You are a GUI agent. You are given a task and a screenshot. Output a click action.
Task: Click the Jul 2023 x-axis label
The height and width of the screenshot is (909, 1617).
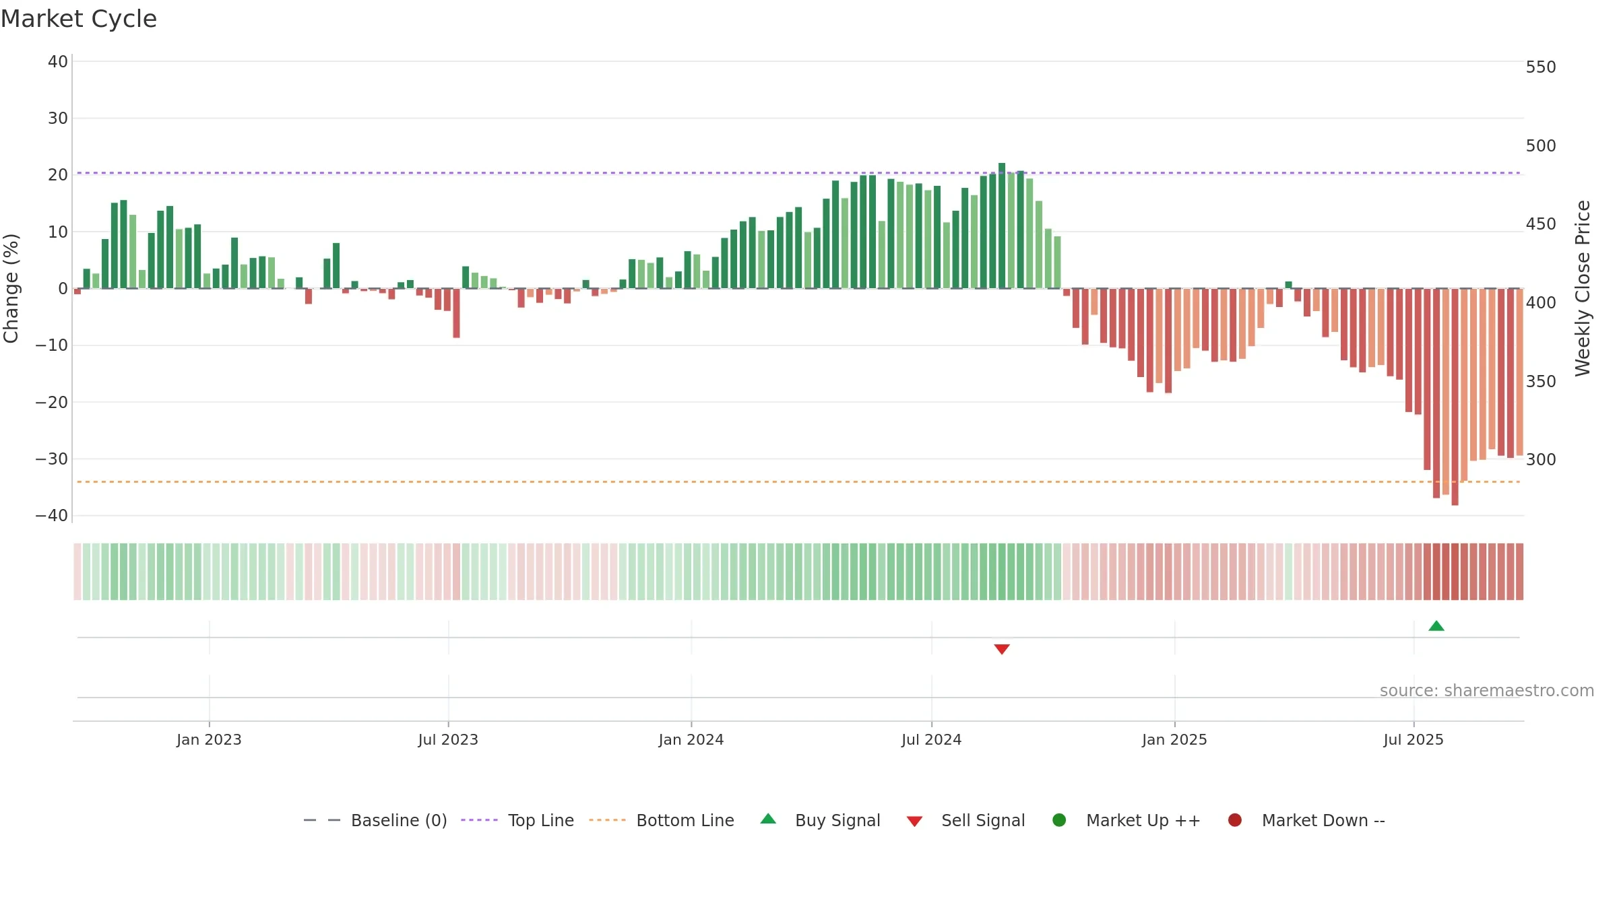(x=448, y=740)
